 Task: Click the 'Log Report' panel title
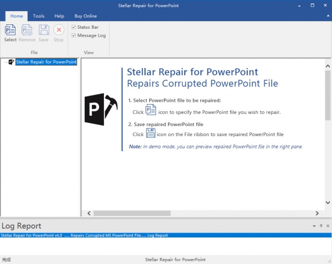point(22,226)
